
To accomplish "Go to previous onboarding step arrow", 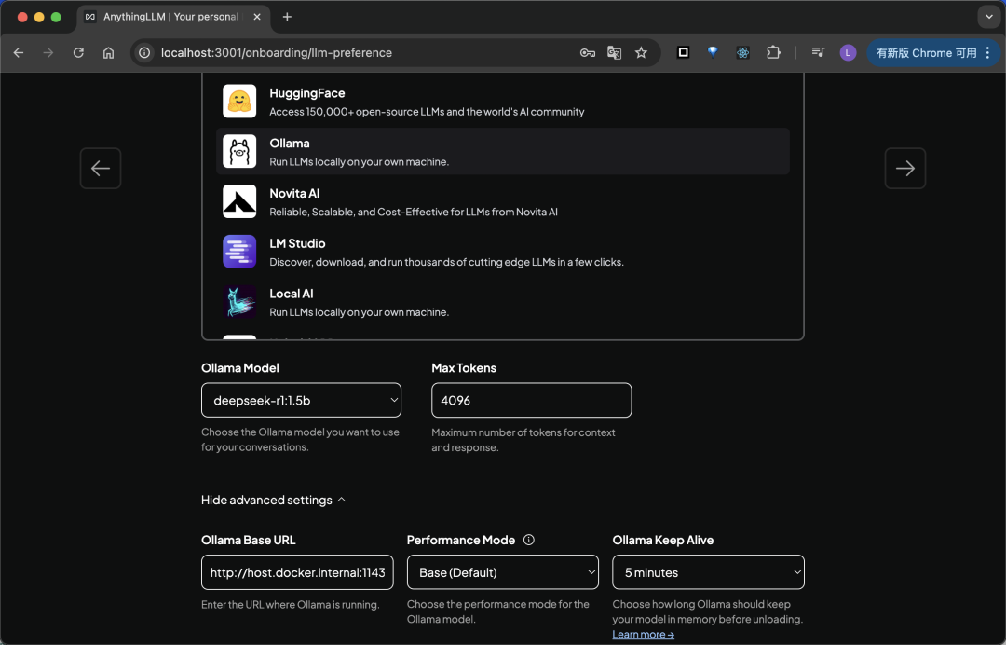I will pyautogui.click(x=101, y=168).
